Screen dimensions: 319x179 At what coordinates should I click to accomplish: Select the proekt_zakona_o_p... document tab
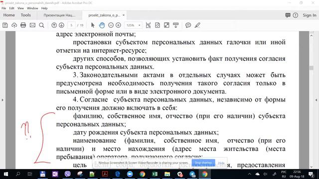(104, 15)
